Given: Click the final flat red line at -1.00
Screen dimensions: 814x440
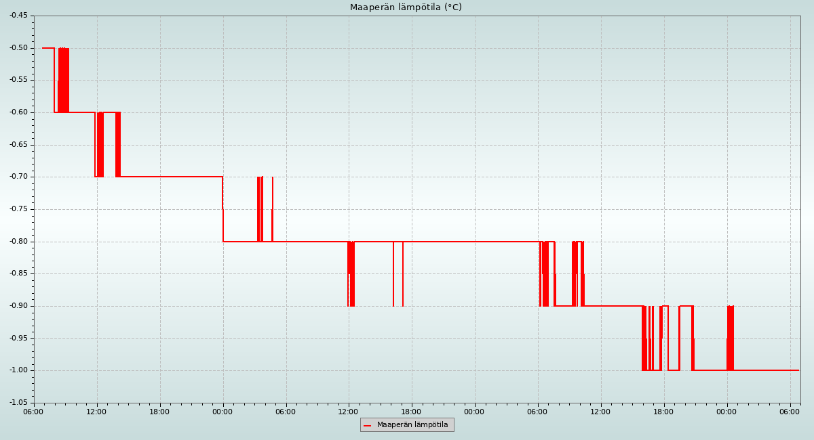Looking at the screenshot, I should 767,370.
